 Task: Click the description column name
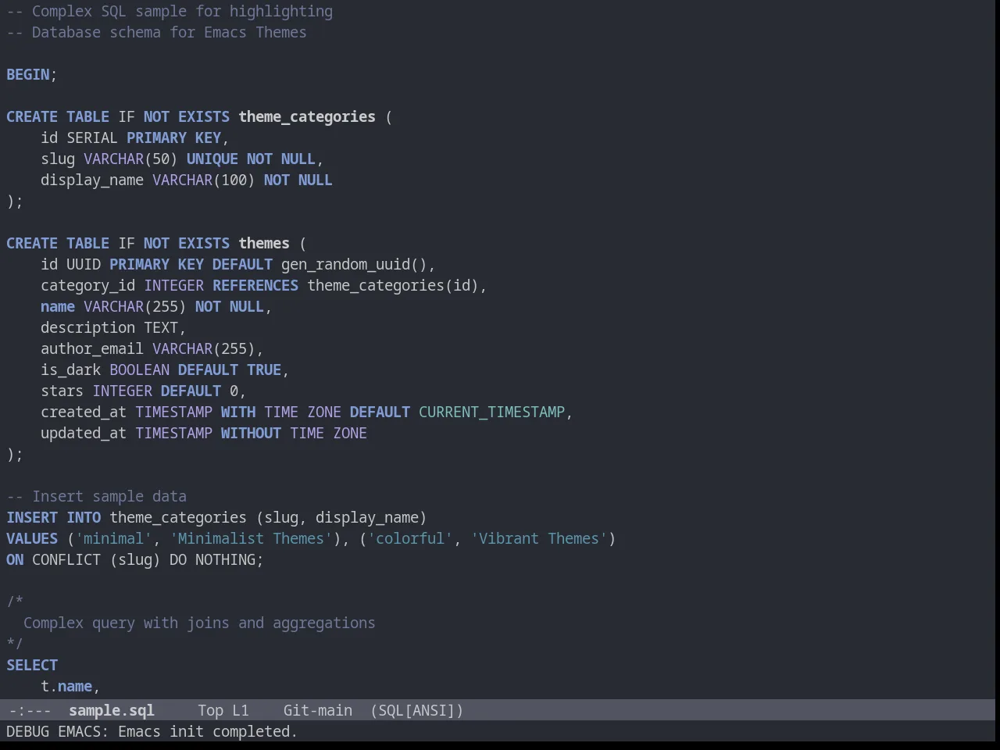[88, 327]
